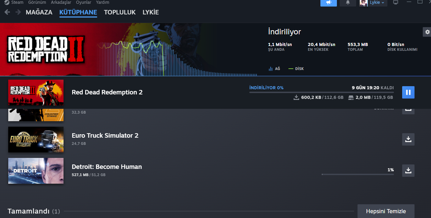The height and width of the screenshot is (218, 431).
Task: Switch to the KÜTÜPHANE tab
Action: (78, 12)
